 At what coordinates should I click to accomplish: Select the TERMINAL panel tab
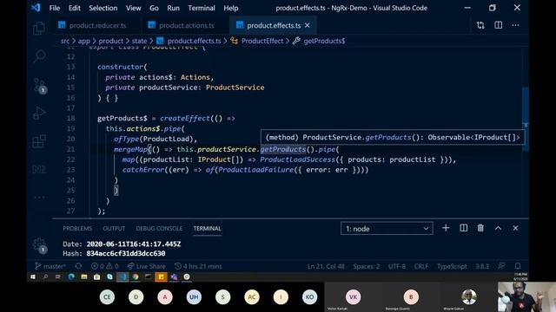207,229
